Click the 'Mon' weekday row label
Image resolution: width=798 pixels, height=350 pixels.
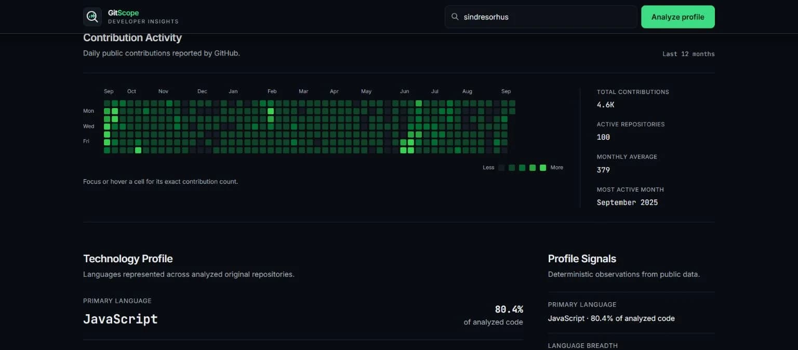coord(89,111)
